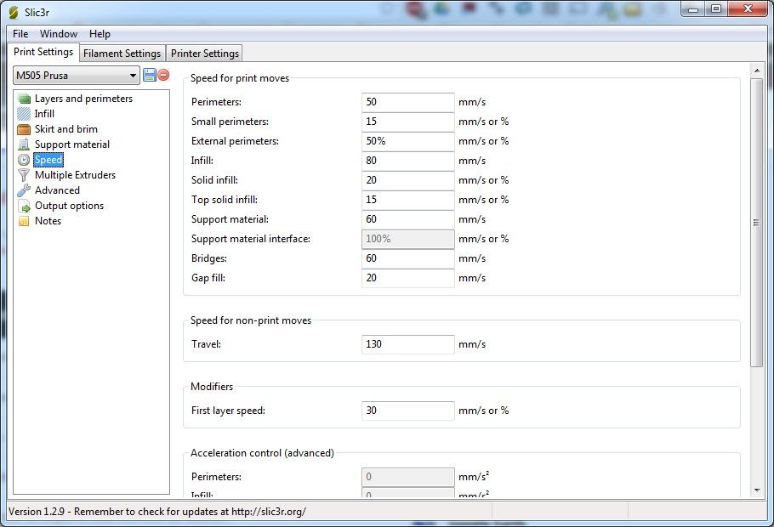The image size is (774, 527).
Task: Minimize the Slic3r window
Action: click(693, 8)
